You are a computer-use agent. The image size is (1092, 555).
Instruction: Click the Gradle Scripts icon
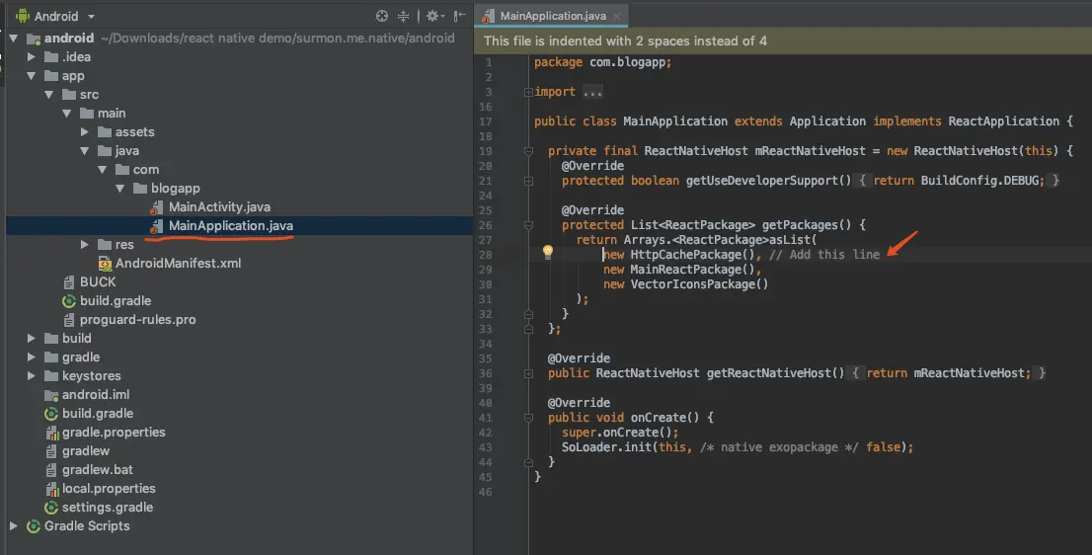click(x=34, y=526)
